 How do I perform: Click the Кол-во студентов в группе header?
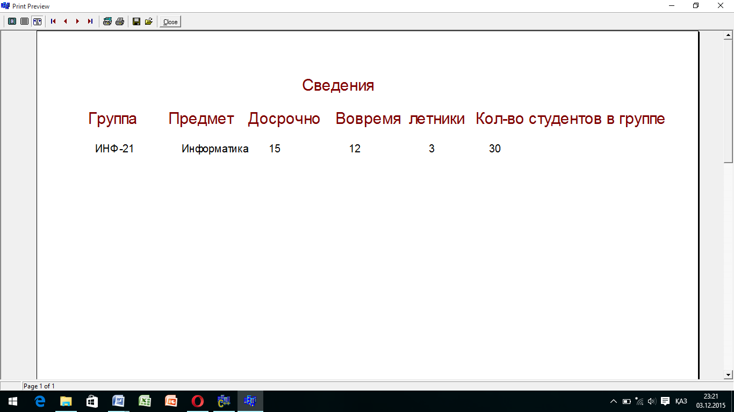tap(570, 119)
